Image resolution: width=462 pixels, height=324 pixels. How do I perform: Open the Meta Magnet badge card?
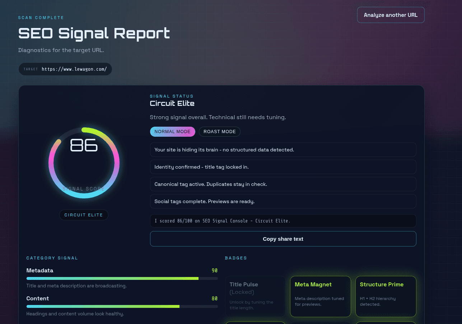click(x=320, y=296)
